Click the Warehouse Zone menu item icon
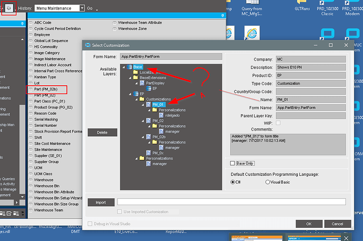The height and width of the screenshot is (241, 363). tap(114, 29)
